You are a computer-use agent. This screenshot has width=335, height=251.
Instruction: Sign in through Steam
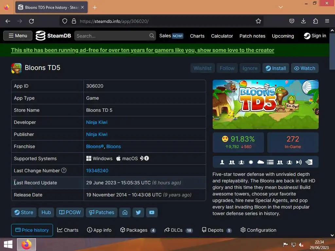click(x=315, y=36)
